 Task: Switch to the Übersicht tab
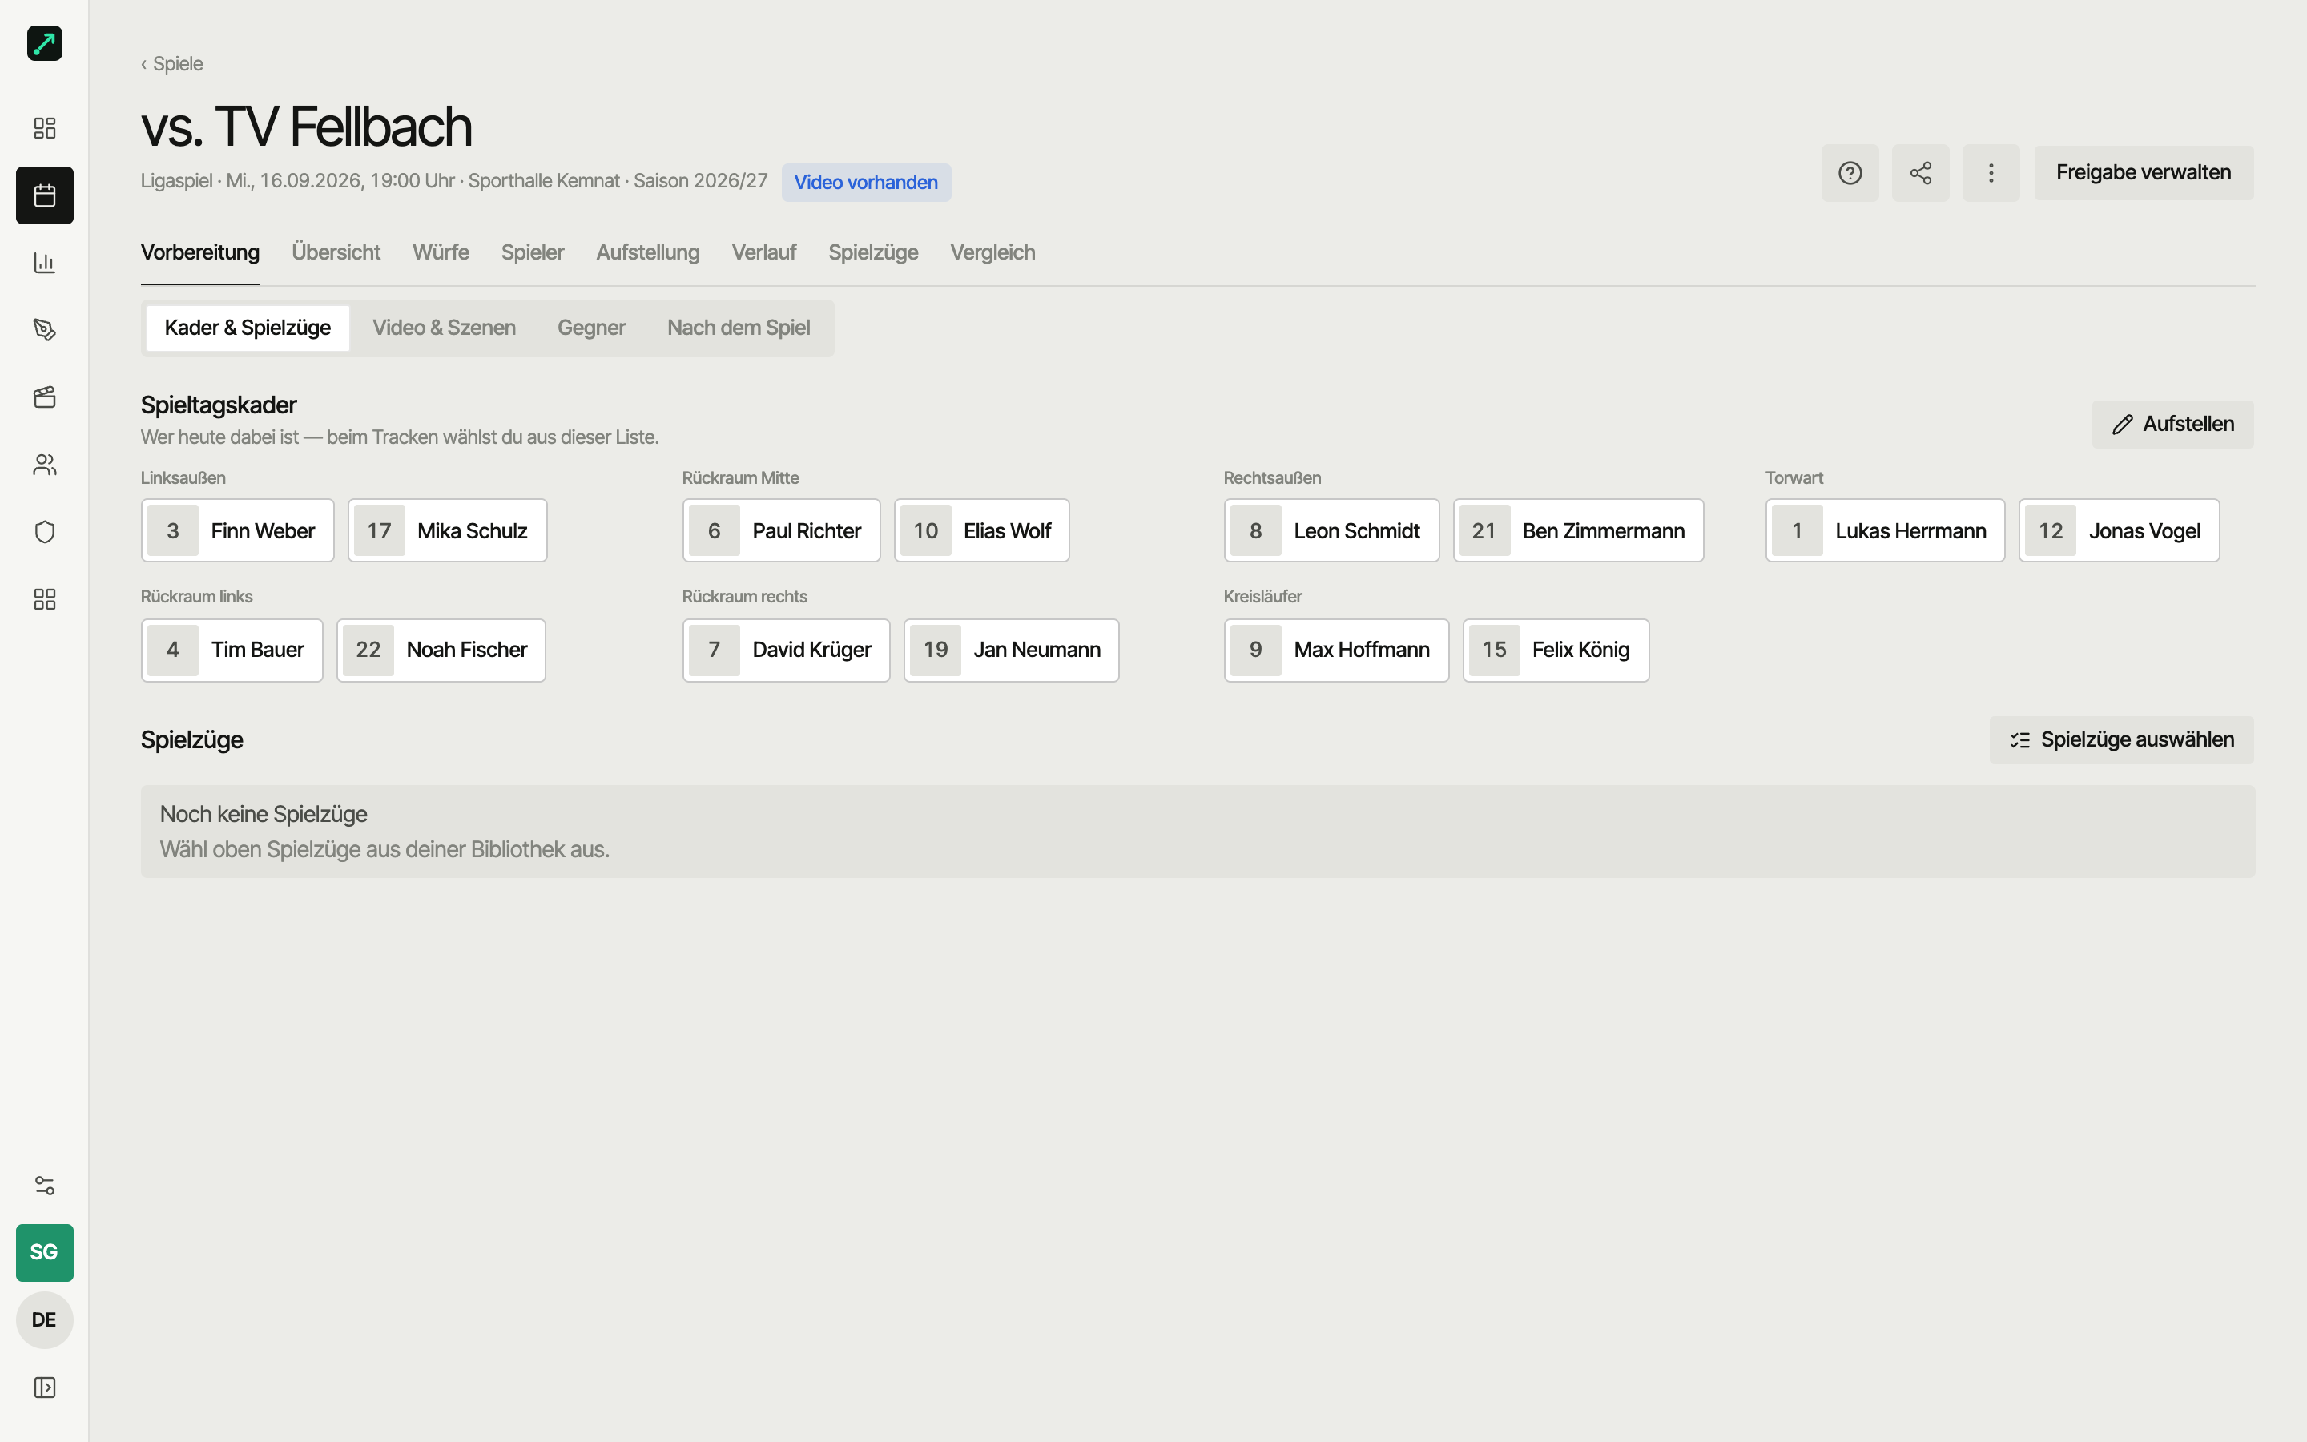coord(336,252)
